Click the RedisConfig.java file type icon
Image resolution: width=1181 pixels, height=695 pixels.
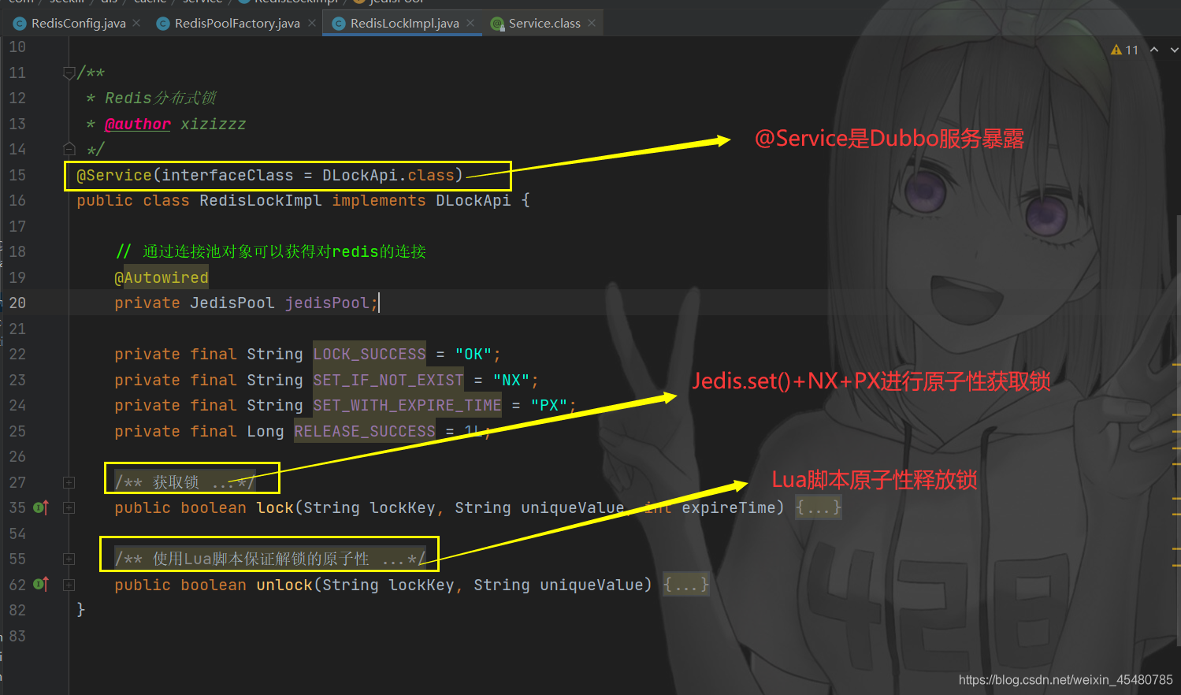pos(20,24)
